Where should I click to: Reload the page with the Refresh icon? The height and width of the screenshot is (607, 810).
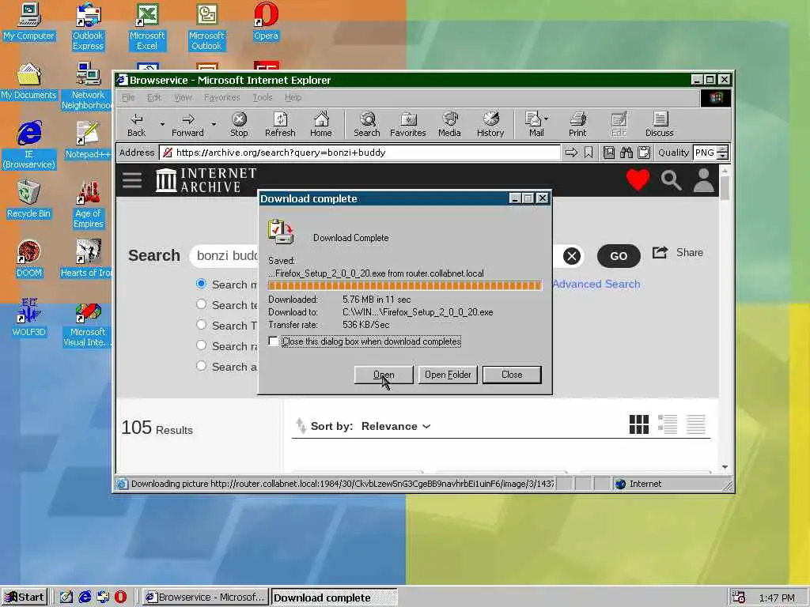click(x=280, y=124)
